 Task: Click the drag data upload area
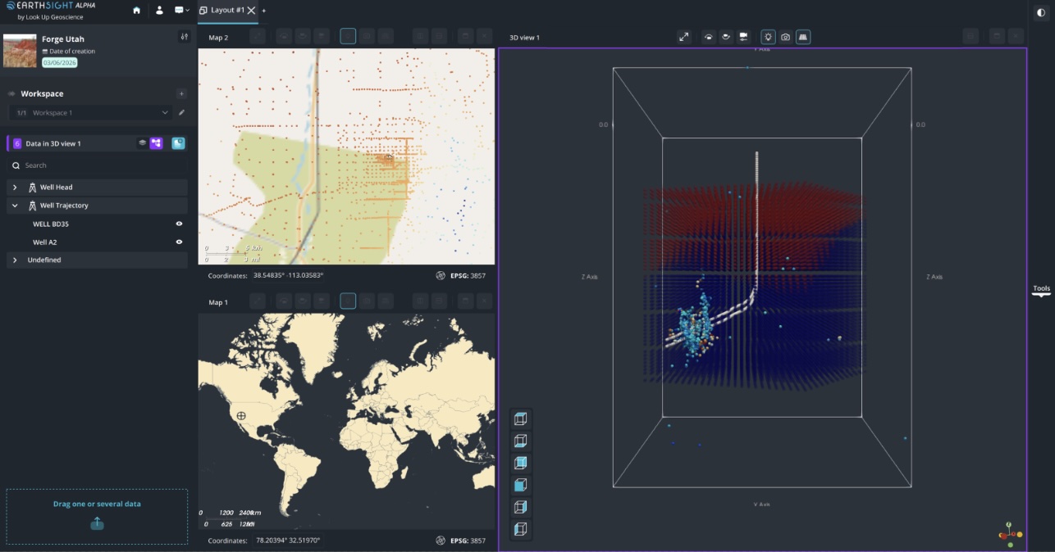click(97, 517)
